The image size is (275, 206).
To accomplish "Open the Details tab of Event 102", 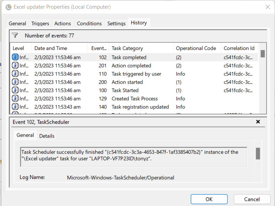I will tap(47, 136).
